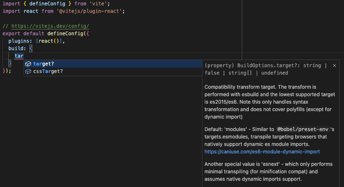Click defineConfig in the first import line
Image resolution: width=344 pixels, height=187 pixels.
[x=48, y=3]
